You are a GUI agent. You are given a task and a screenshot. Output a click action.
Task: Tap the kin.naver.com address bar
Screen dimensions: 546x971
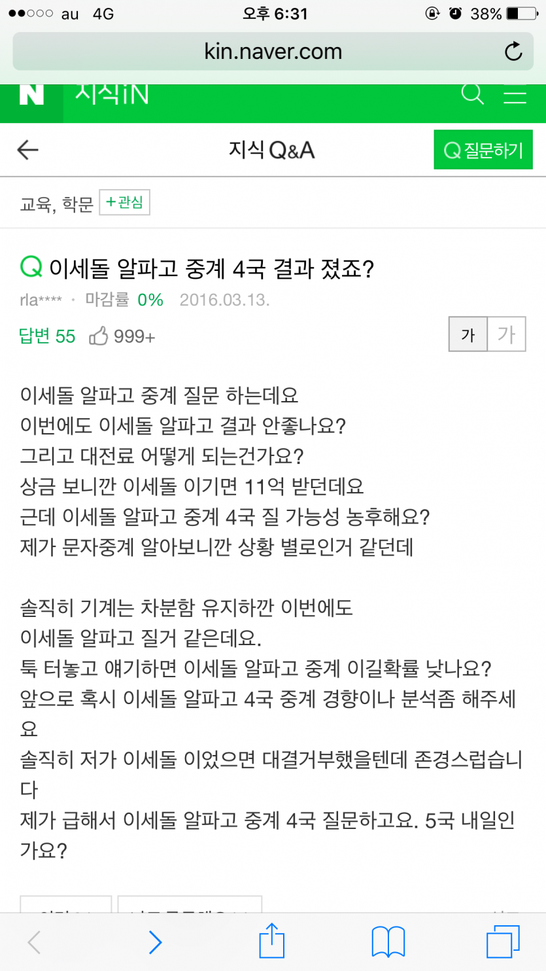pos(273,51)
